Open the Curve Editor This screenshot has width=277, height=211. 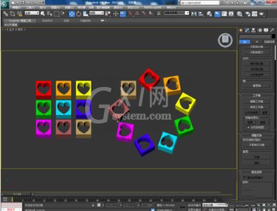[224, 14]
